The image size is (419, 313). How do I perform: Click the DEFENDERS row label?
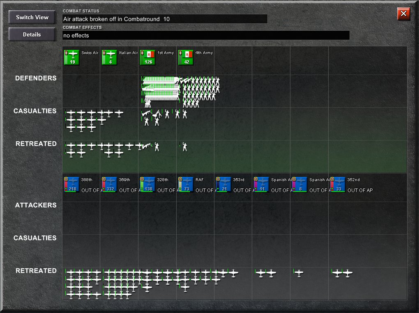tap(36, 78)
